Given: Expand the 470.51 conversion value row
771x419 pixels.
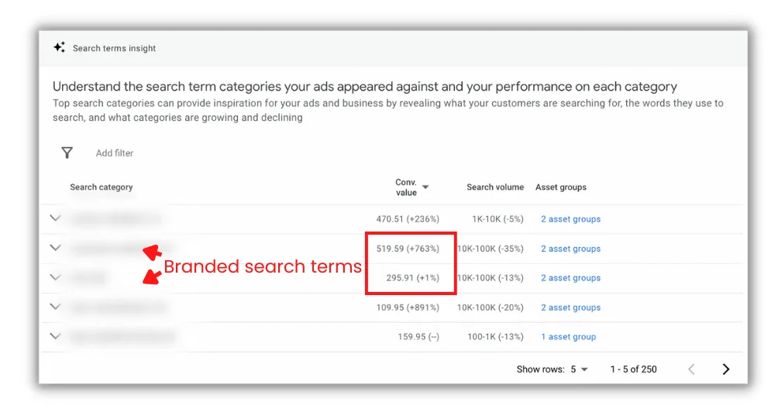Looking at the screenshot, I should click(56, 218).
